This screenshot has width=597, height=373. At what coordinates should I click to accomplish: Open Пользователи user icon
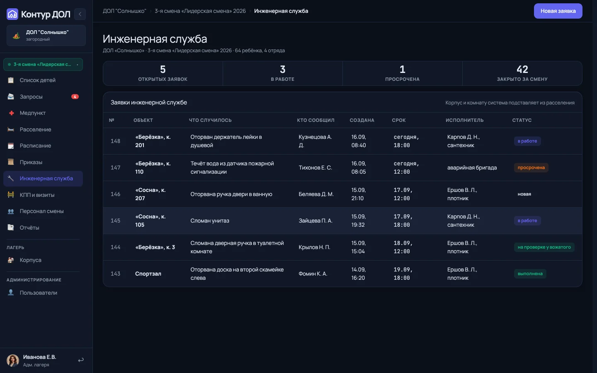point(11,293)
